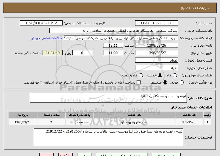Click the شماره نیاز field 1198001063000080
This screenshot has width=220, height=156.
(157, 23)
